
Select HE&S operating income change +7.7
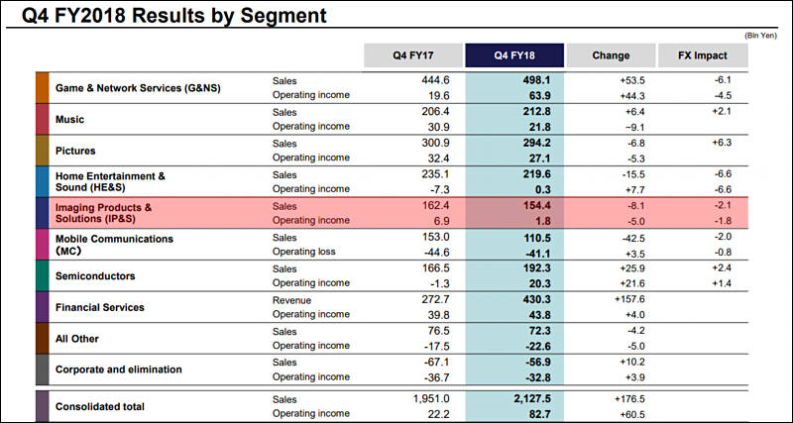(635, 189)
